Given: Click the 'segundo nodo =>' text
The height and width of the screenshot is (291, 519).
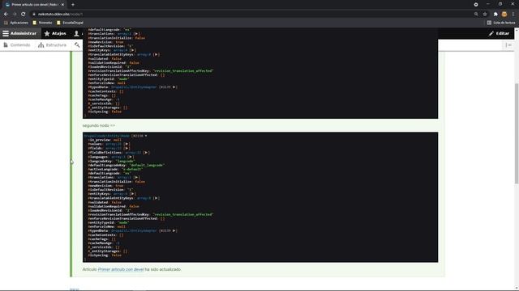Looking at the screenshot, I should point(99,126).
